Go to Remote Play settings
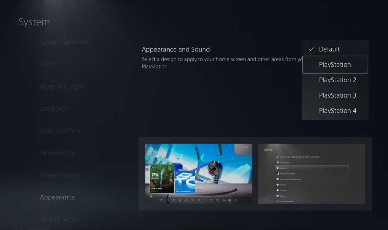The image size is (388, 230). [58, 153]
